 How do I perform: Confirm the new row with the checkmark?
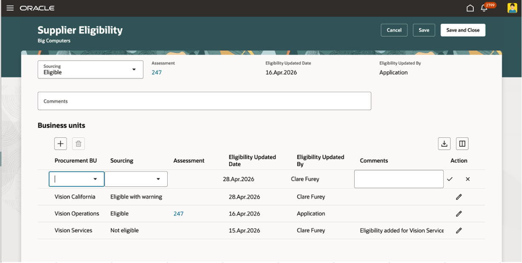point(450,179)
